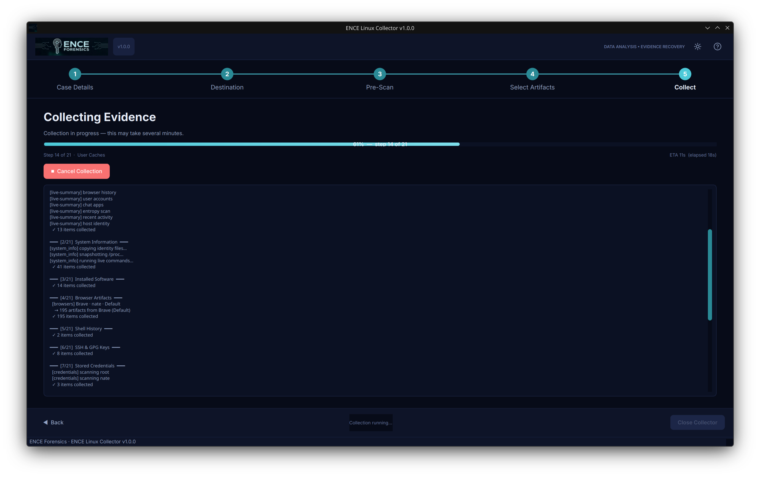Maximize the window with the up chevron
Screen dimensions: 760x478
click(717, 28)
